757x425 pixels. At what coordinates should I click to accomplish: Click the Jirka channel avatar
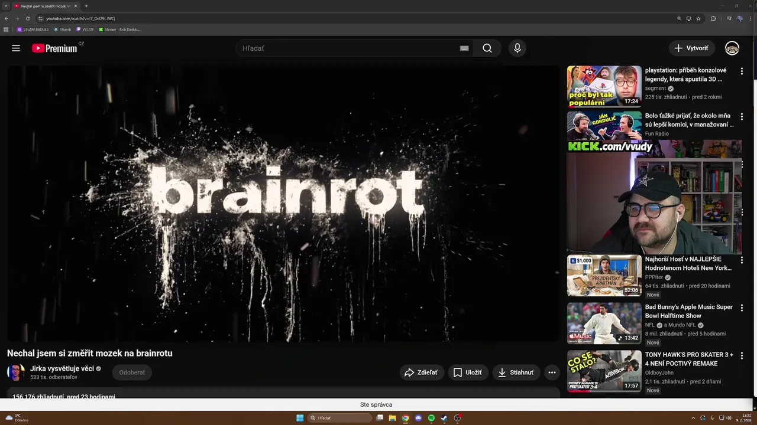16,372
